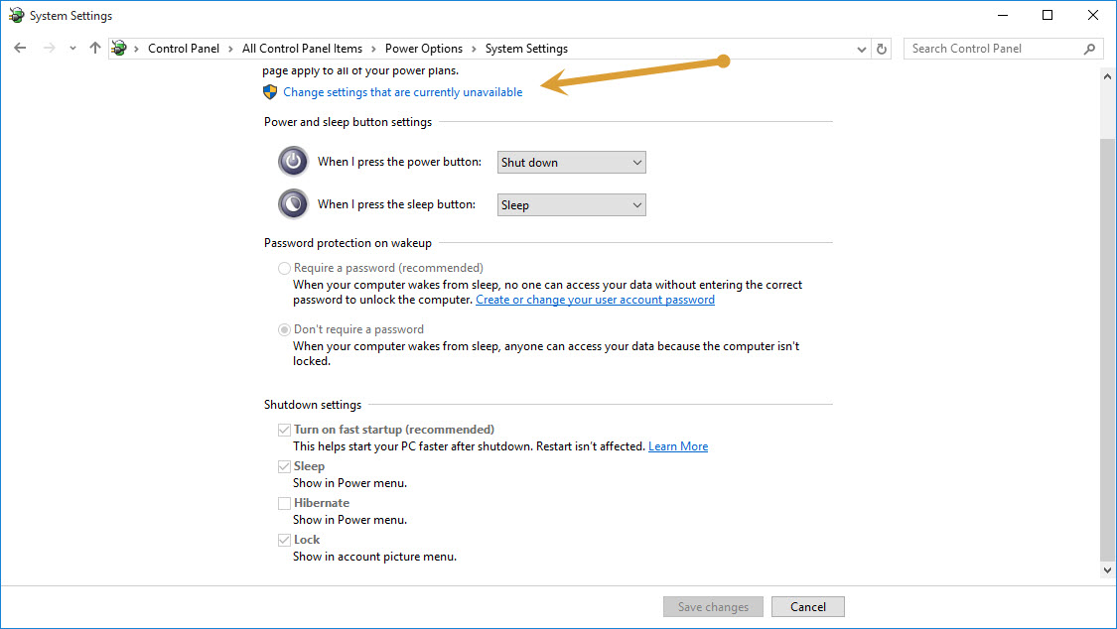Image resolution: width=1117 pixels, height=629 pixels.
Task: Expand chevron after Power Options breadcrumb
Action: (474, 49)
